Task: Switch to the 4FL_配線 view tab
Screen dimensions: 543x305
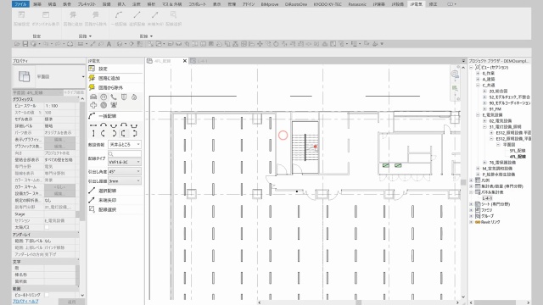Action: pyautogui.click(x=163, y=61)
